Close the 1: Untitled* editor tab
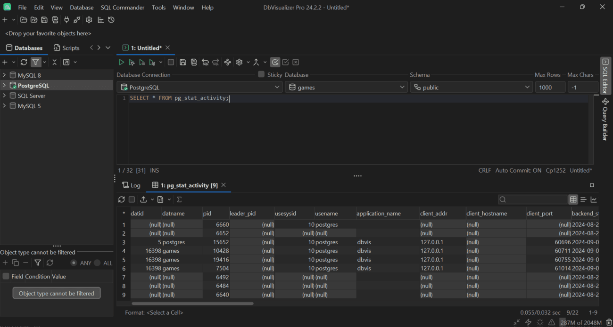Screen dimensions: 613x327 pos(167,48)
